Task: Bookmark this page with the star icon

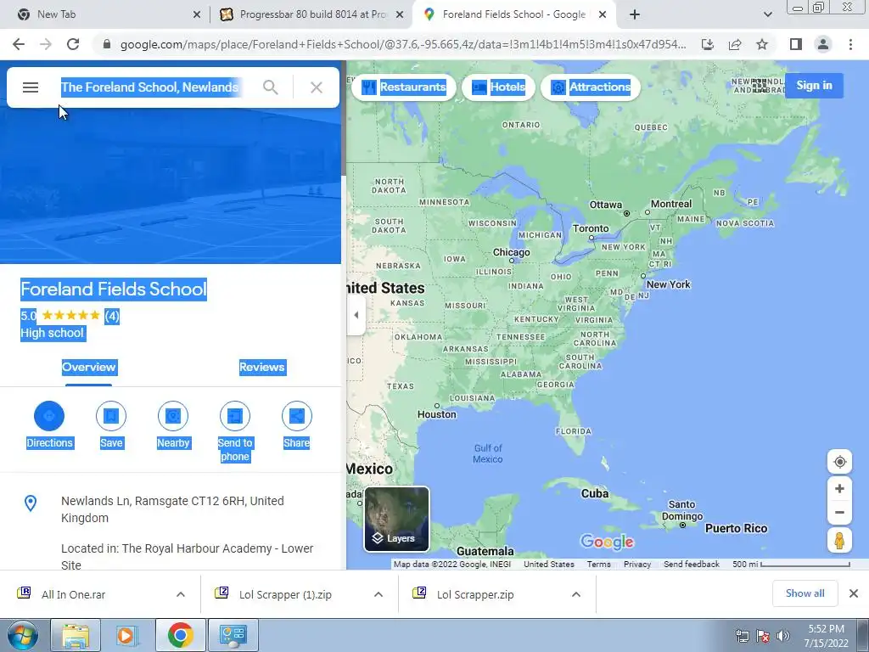Action: tap(762, 44)
